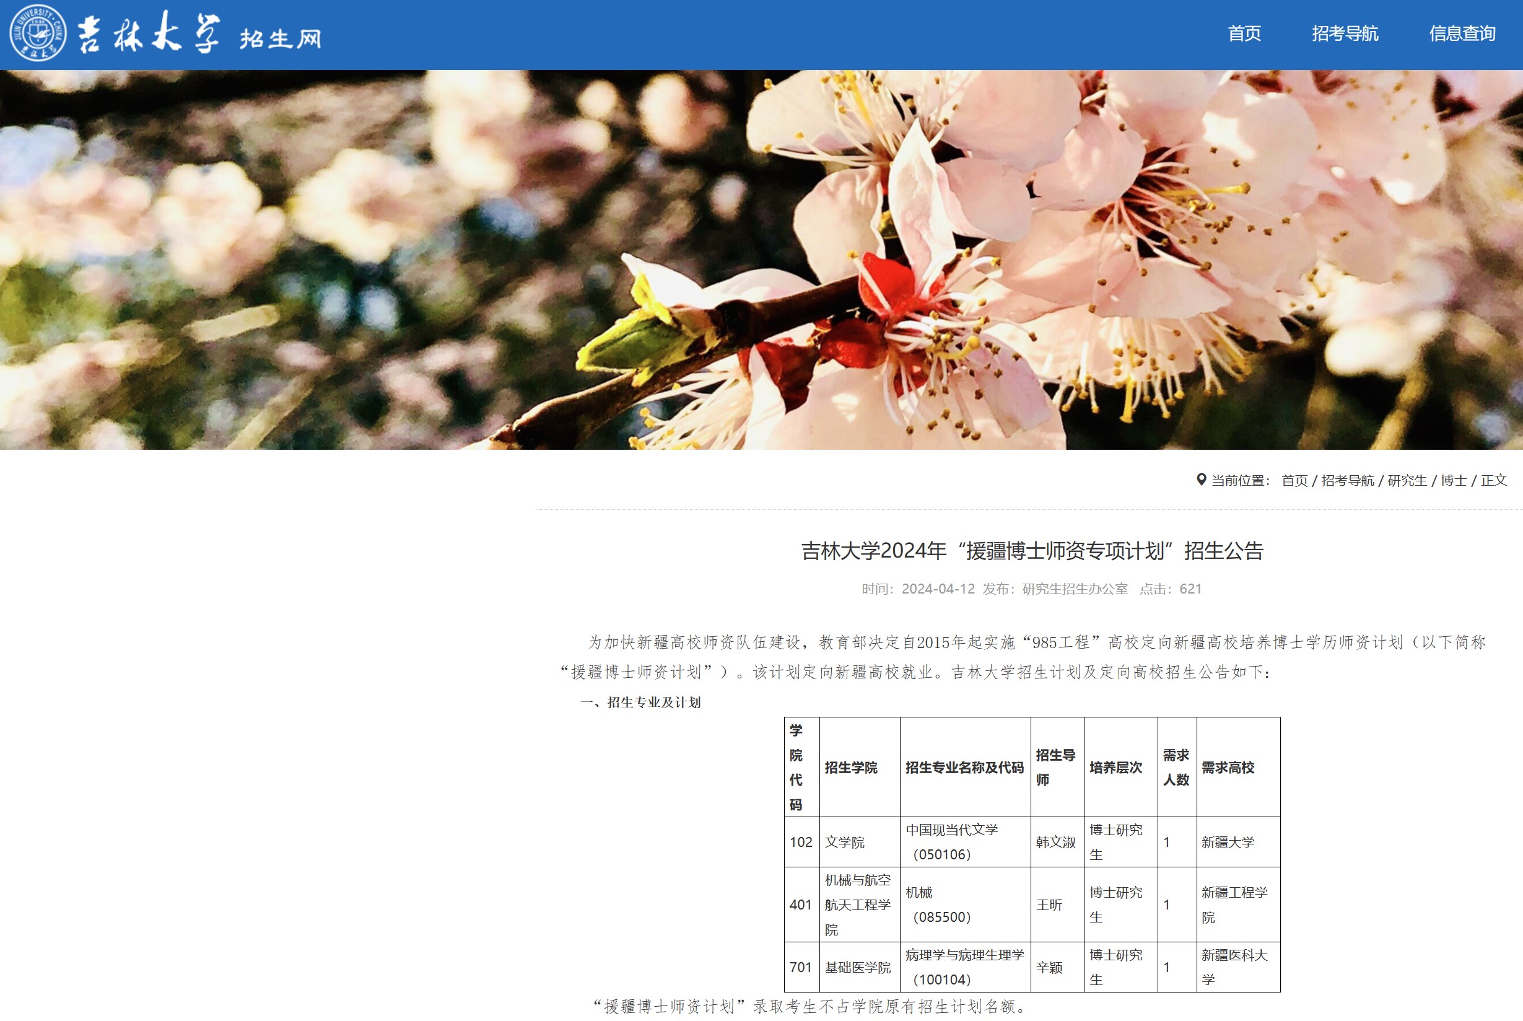Go to 招考导航 in the breadcrumb trail

coord(1347,481)
